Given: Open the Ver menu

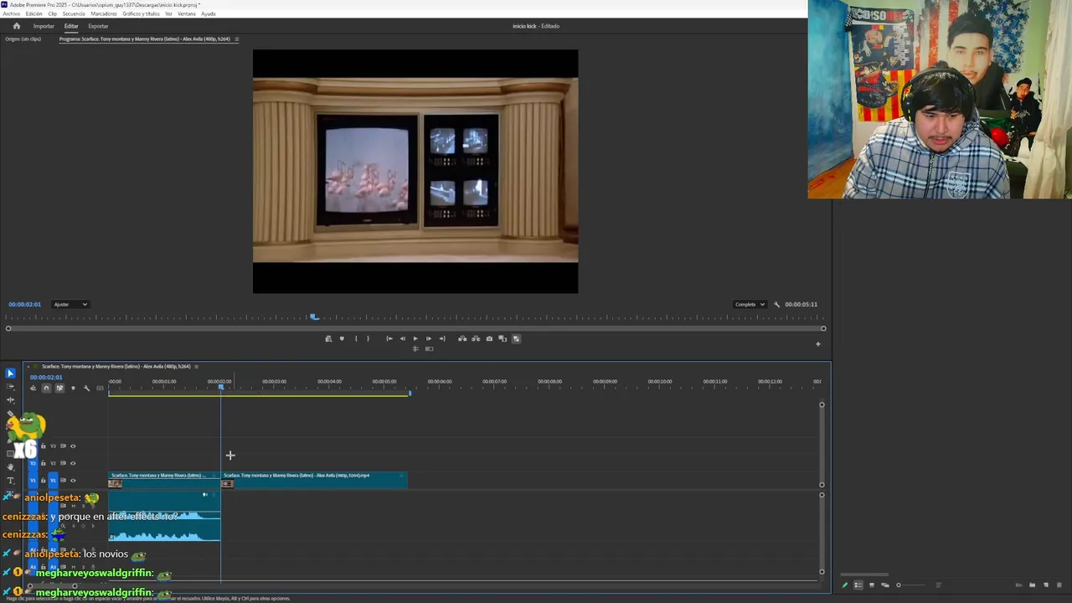Looking at the screenshot, I should (168, 13).
